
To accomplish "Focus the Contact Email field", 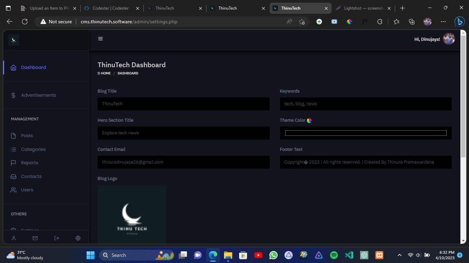I will click(183, 162).
